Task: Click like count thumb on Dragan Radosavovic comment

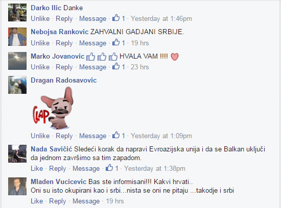Action: [116, 135]
